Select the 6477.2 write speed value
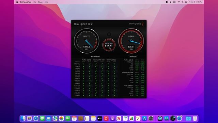The image size is (218, 123). coord(87,47)
